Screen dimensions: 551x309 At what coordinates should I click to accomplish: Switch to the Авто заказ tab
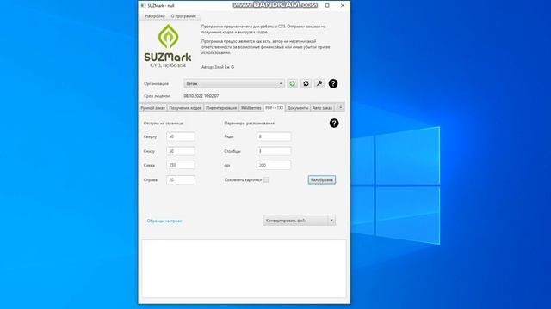322,108
